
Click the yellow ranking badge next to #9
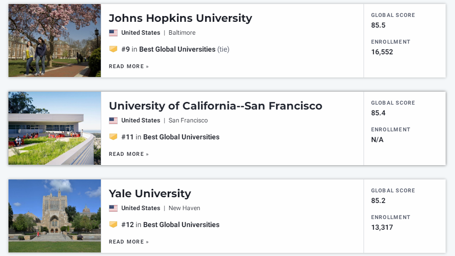(x=113, y=49)
